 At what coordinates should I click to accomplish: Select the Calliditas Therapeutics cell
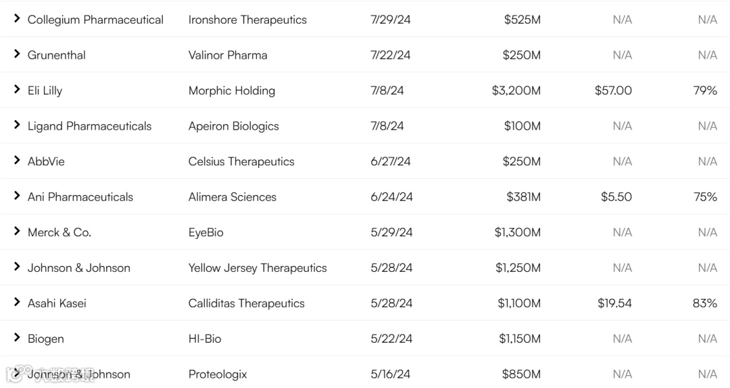(x=247, y=304)
